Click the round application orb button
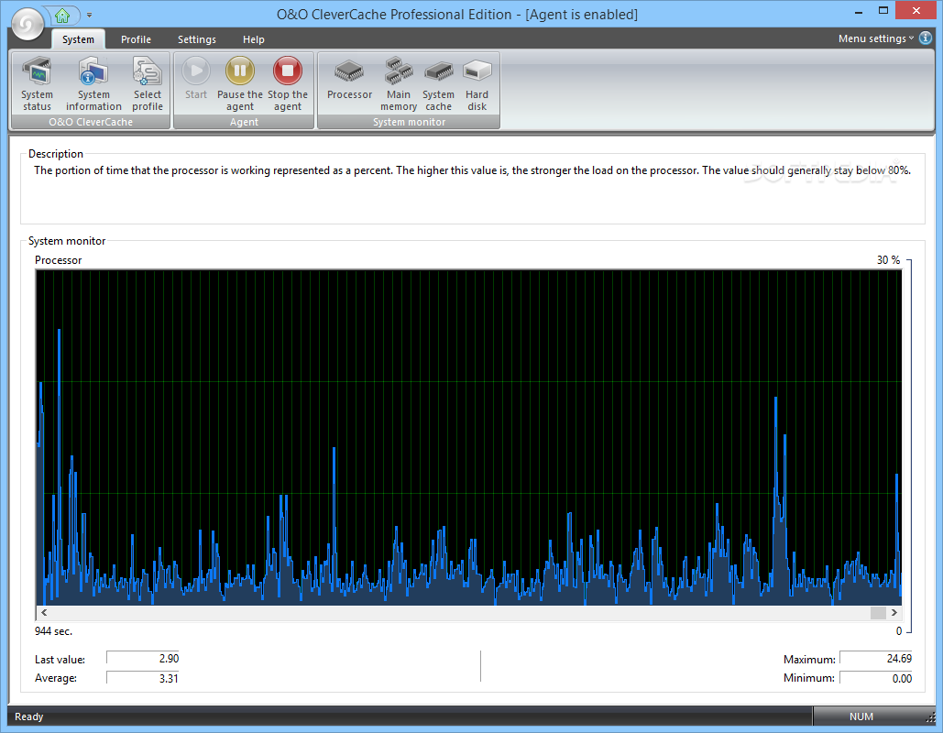943x733 pixels. pyautogui.click(x=27, y=24)
